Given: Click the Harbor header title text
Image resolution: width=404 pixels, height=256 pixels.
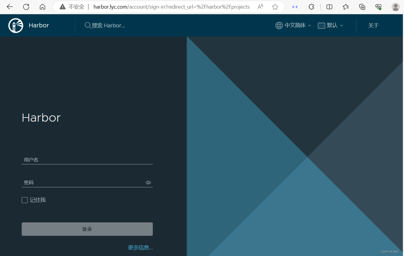Looking at the screenshot, I should (x=39, y=25).
